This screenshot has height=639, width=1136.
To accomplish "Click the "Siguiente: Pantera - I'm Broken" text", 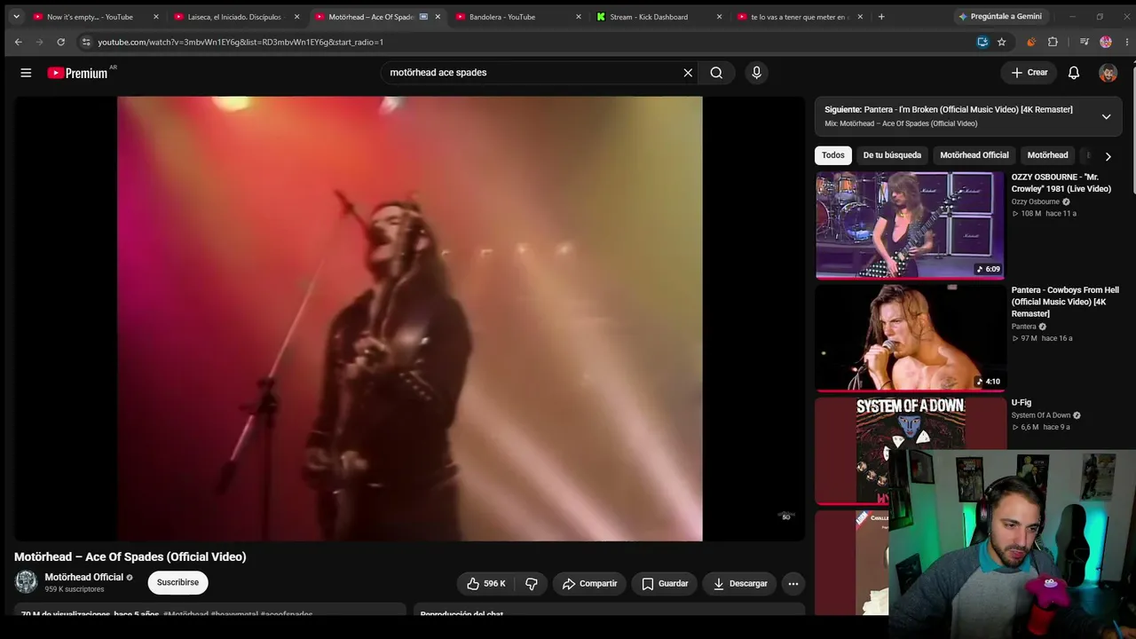I will click(949, 110).
